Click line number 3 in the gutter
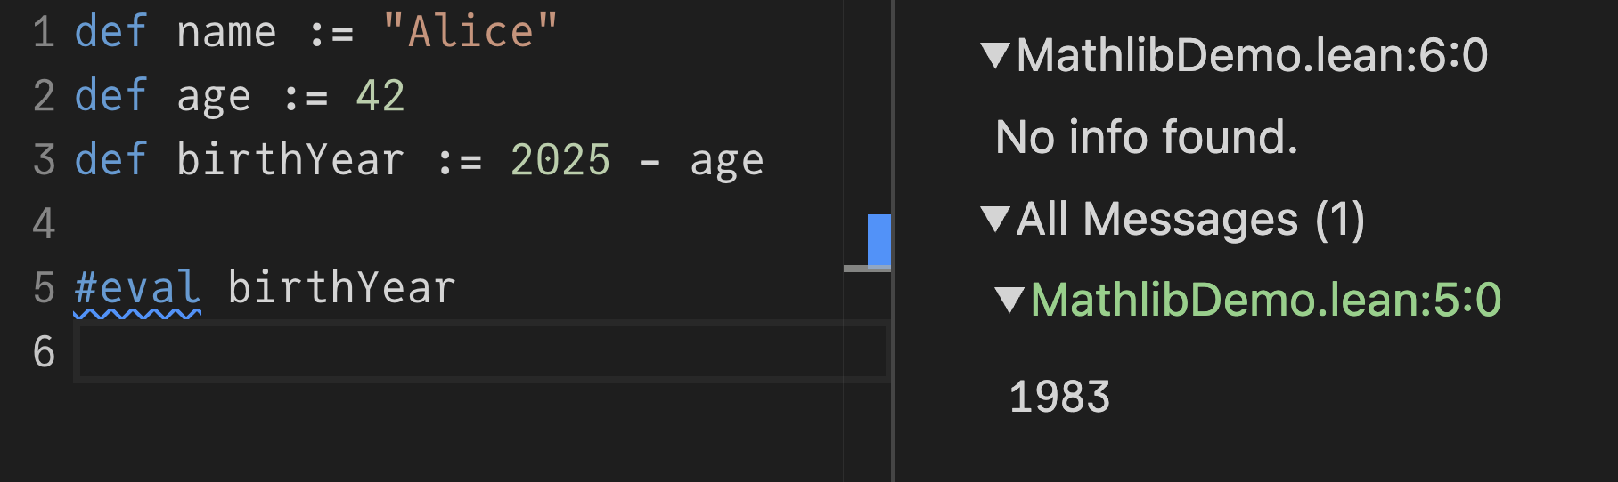Image resolution: width=1618 pixels, height=482 pixels. (44, 161)
